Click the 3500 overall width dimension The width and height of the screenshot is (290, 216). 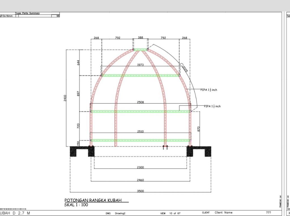[x=140, y=191]
